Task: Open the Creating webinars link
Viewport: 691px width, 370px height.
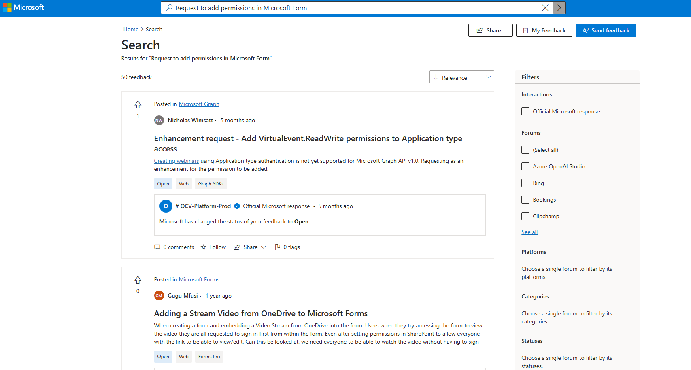Action: tap(176, 161)
